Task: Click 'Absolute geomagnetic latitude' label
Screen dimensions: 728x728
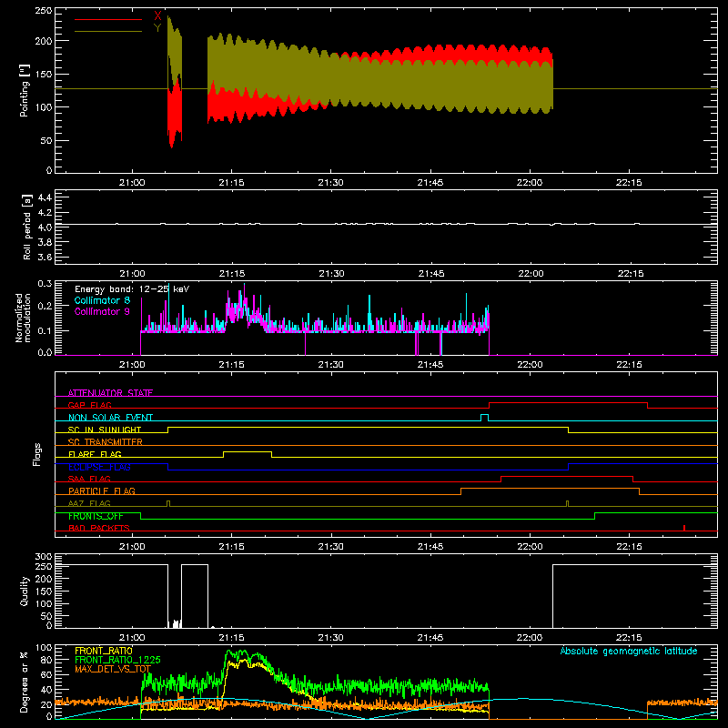Action: tap(629, 651)
